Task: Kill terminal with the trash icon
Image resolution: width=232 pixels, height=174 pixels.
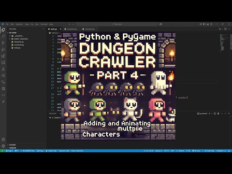Action: click(x=218, y=114)
